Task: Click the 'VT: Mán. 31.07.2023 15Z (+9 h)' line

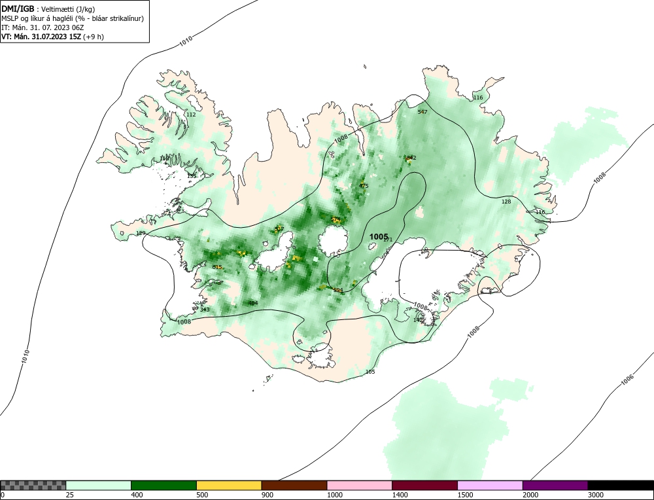Action: [52, 36]
